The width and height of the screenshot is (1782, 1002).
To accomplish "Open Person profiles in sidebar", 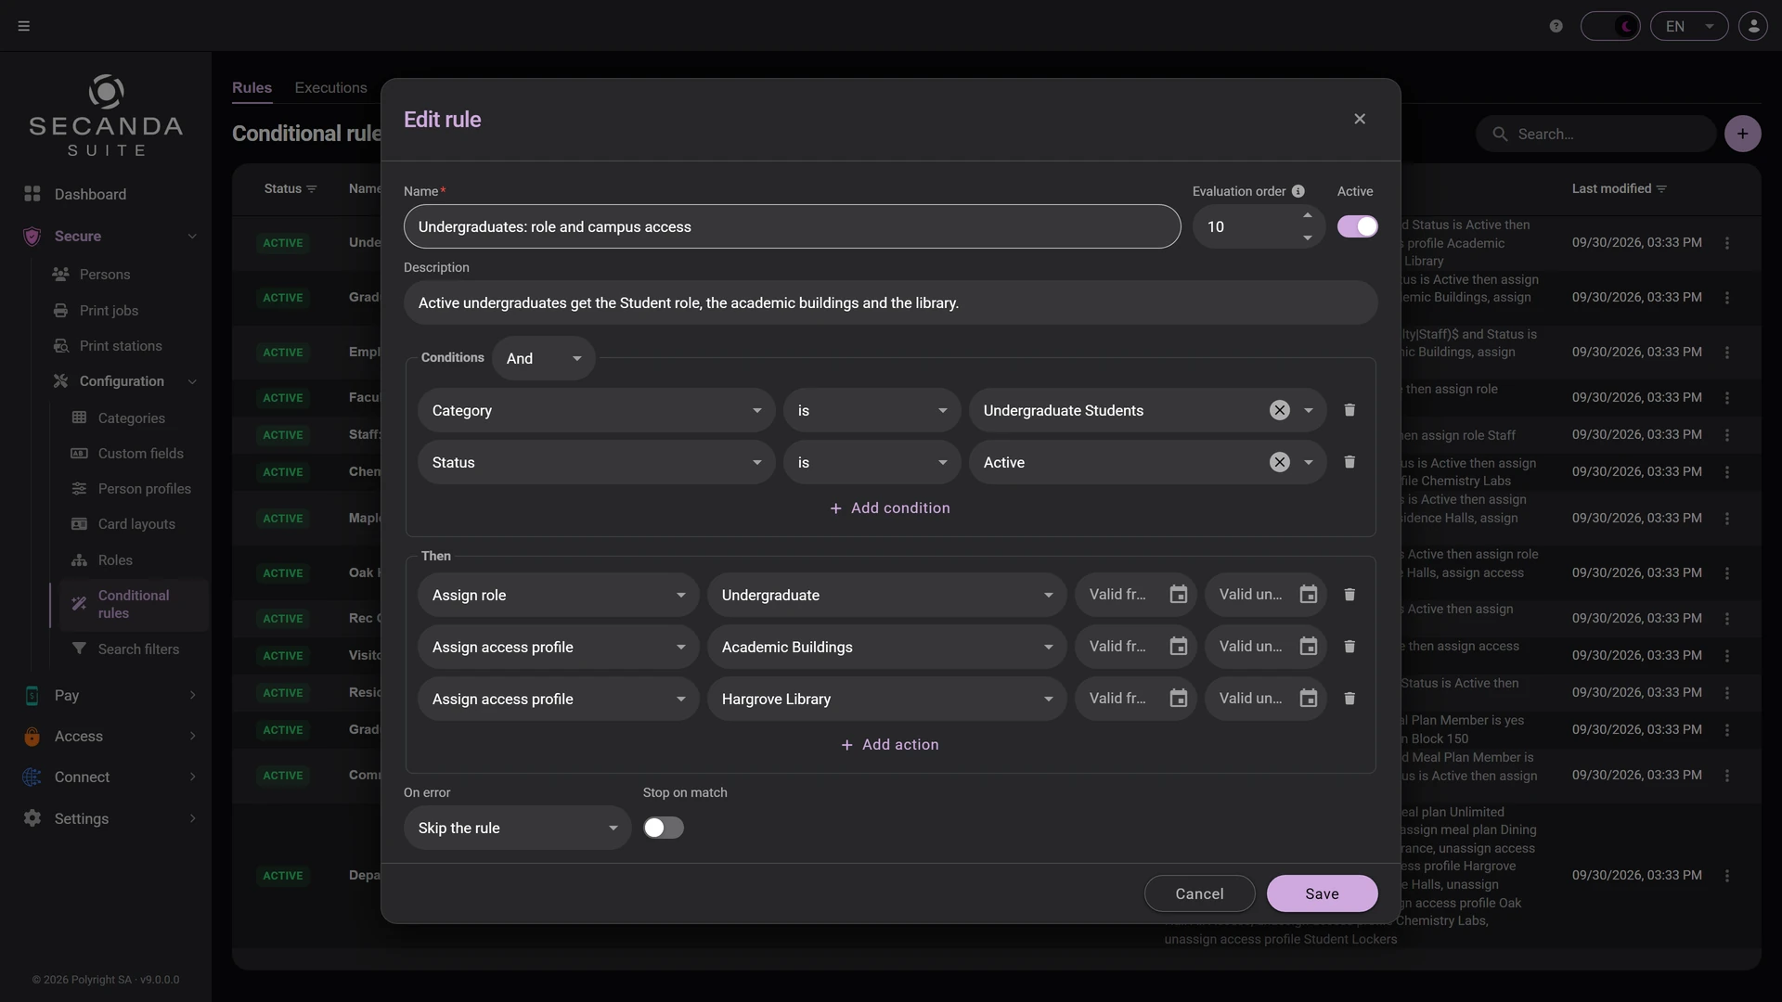I will point(145,489).
